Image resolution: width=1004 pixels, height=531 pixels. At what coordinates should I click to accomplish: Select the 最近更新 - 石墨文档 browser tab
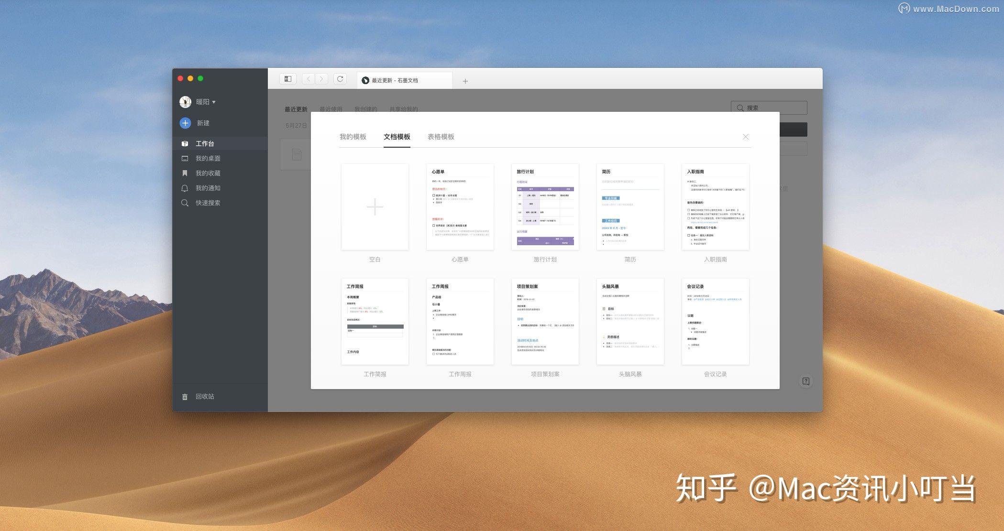pos(405,80)
